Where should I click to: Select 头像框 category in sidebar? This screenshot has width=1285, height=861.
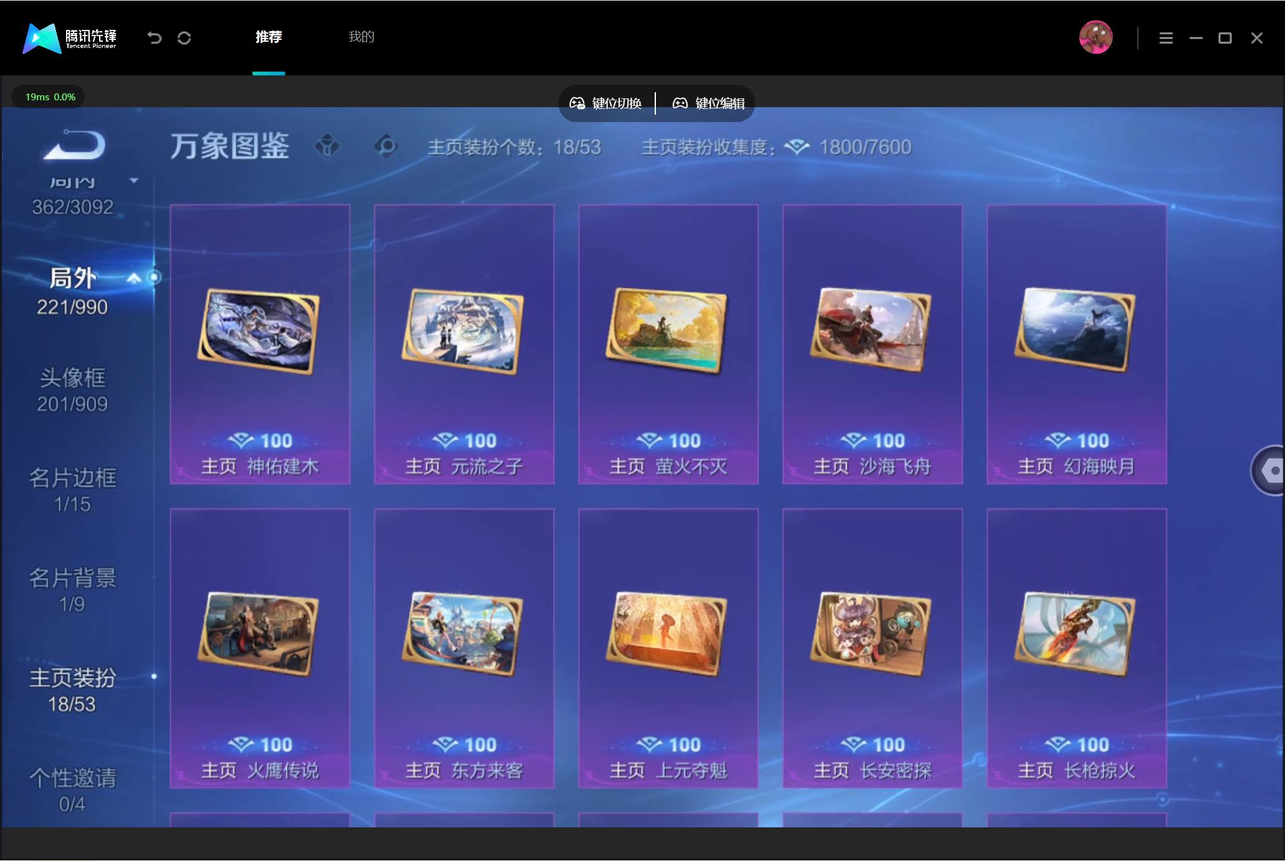72,390
